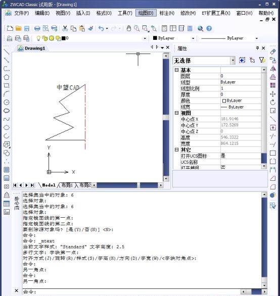
Task: Open the drawing tabs list dropdown arrow
Action: click(x=162, y=48)
